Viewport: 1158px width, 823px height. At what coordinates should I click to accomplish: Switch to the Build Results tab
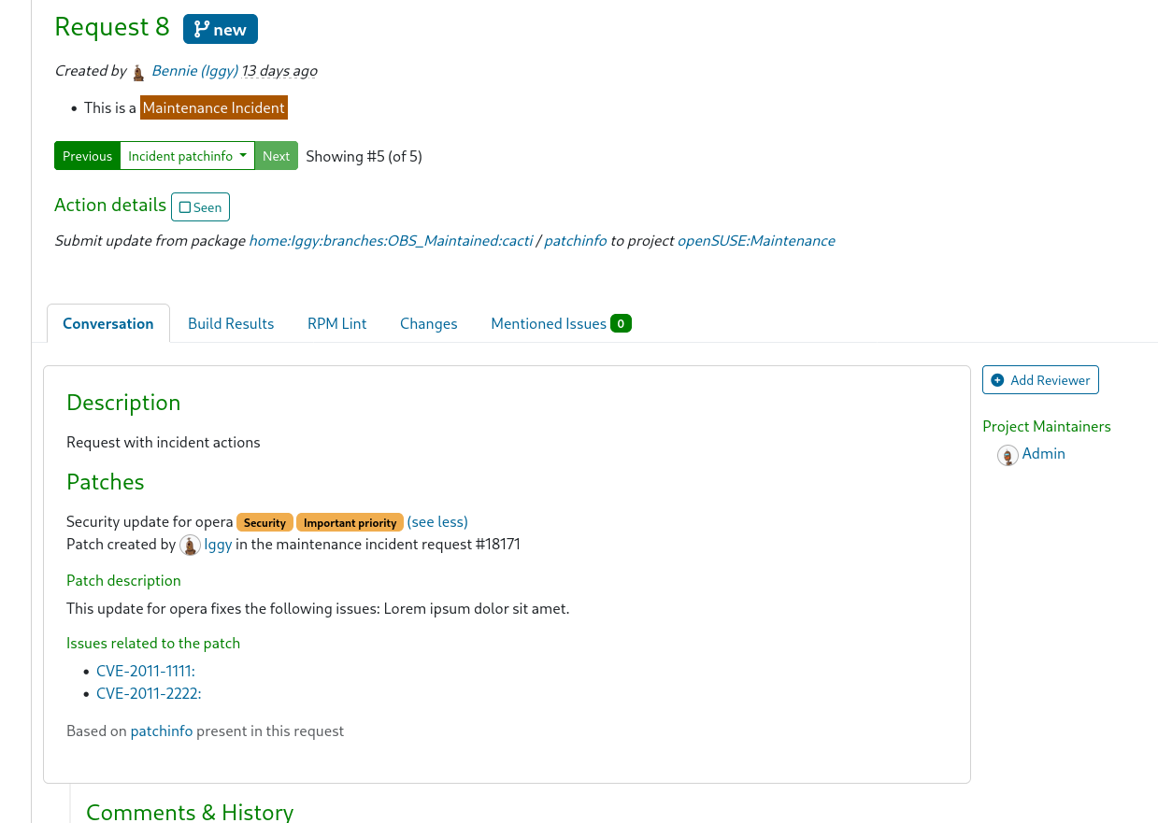tap(231, 322)
